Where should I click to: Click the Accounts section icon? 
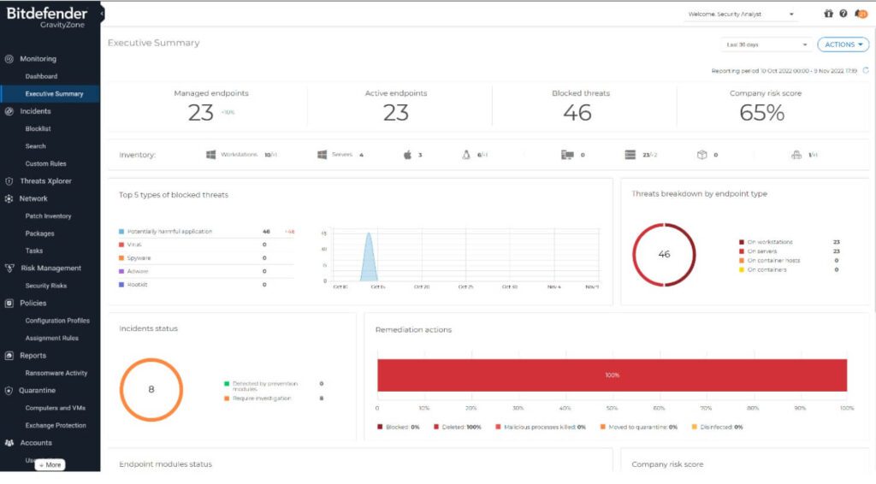(9, 443)
